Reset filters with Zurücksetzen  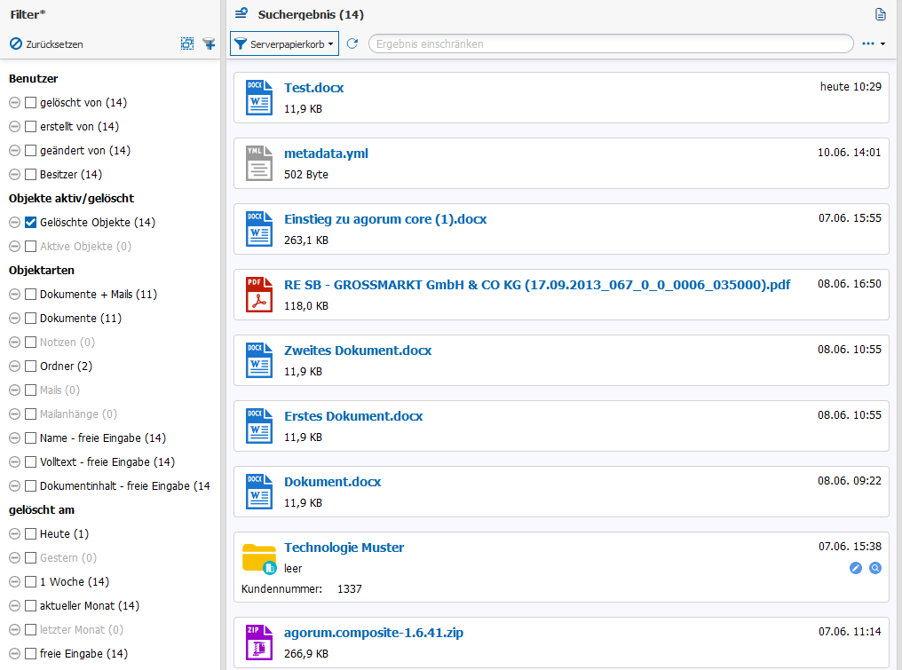point(46,44)
